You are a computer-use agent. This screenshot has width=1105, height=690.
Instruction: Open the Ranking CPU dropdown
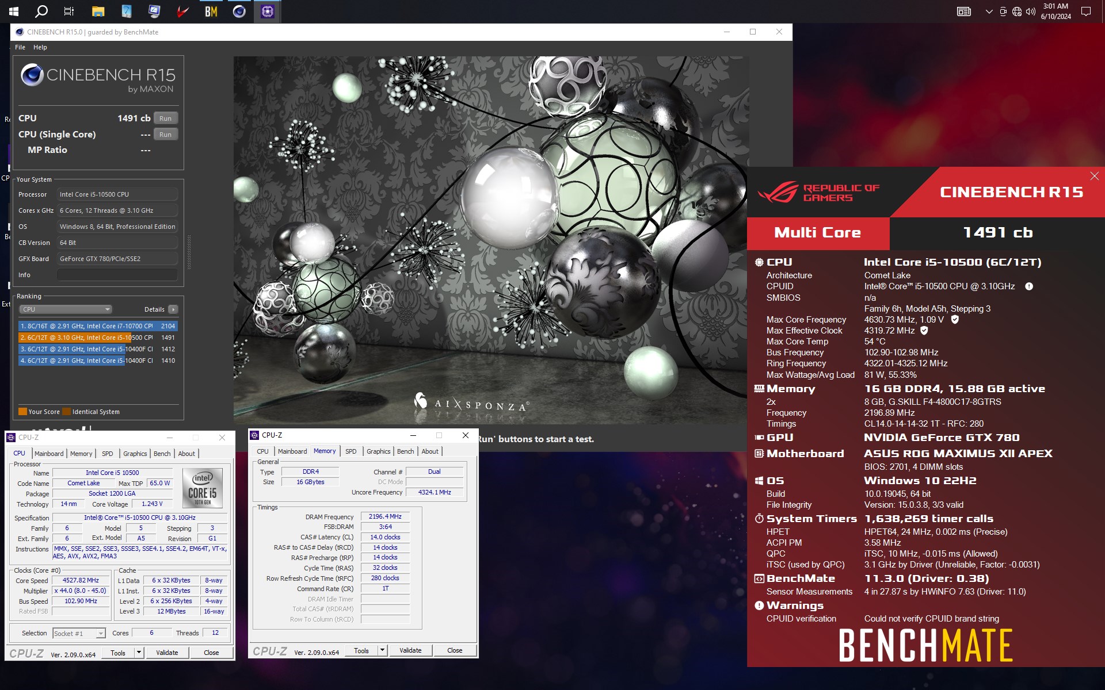[66, 309]
